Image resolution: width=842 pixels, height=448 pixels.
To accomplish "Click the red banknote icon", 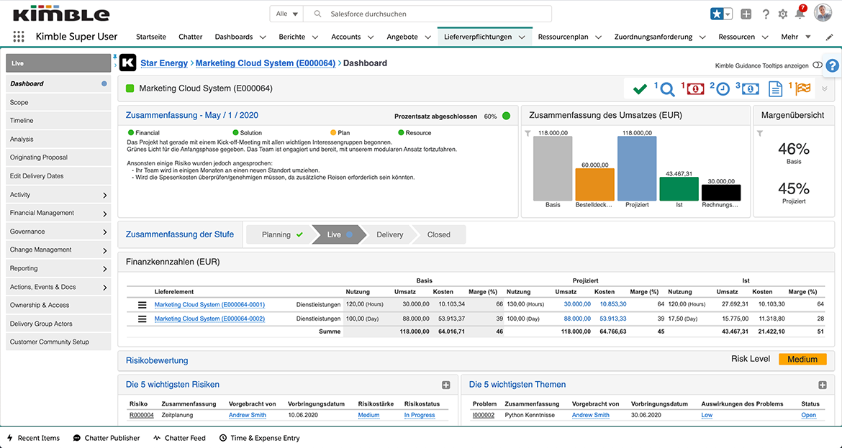I will [696, 89].
